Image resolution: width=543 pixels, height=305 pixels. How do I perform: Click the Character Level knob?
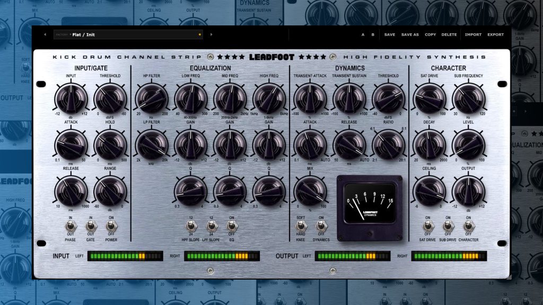click(x=468, y=145)
